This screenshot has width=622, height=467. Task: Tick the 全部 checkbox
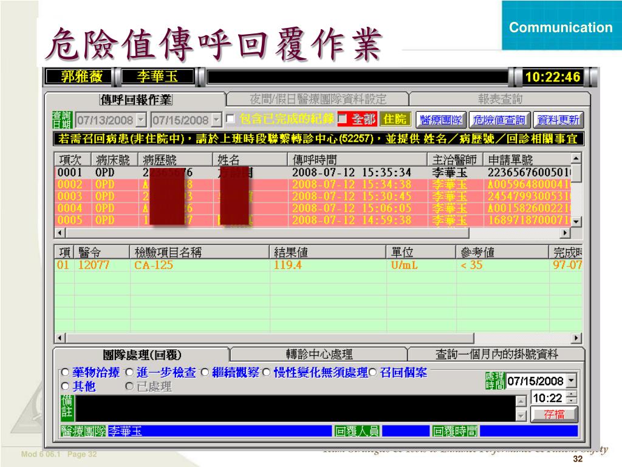[342, 119]
